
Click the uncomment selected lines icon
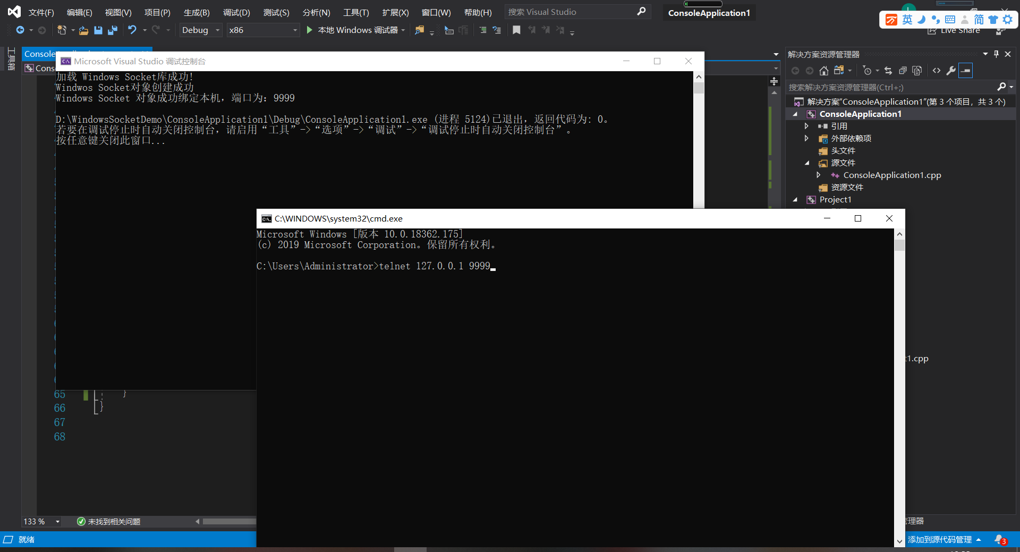(x=497, y=30)
